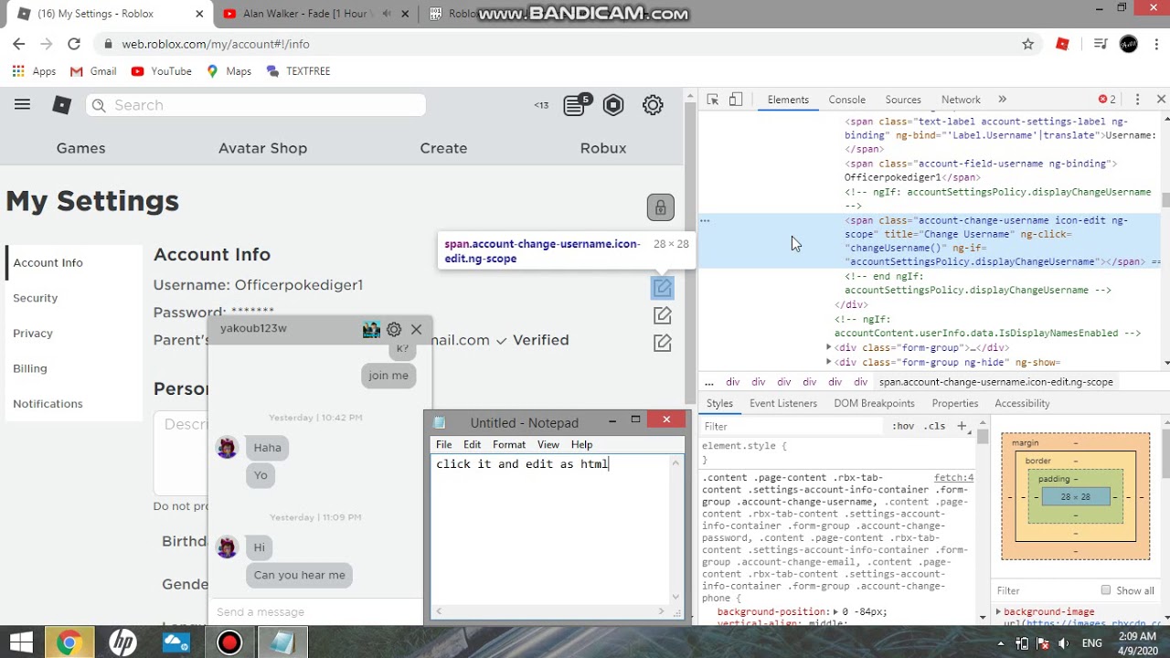Bookmark this page with star icon

tap(1027, 44)
